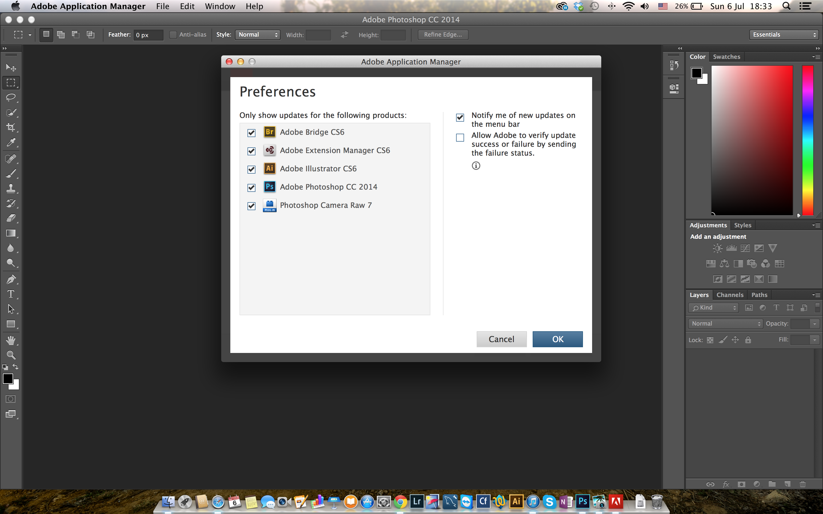The image size is (823, 514).
Task: Click OK in Preferences dialog
Action: [x=558, y=339]
